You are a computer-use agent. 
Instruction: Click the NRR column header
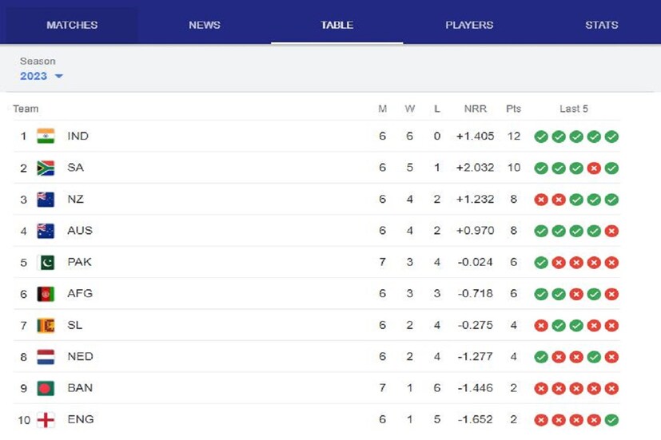coord(475,109)
